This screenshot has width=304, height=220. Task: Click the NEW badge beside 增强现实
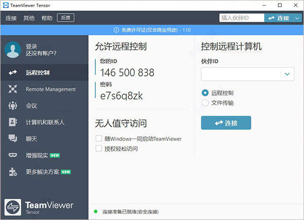(55, 155)
